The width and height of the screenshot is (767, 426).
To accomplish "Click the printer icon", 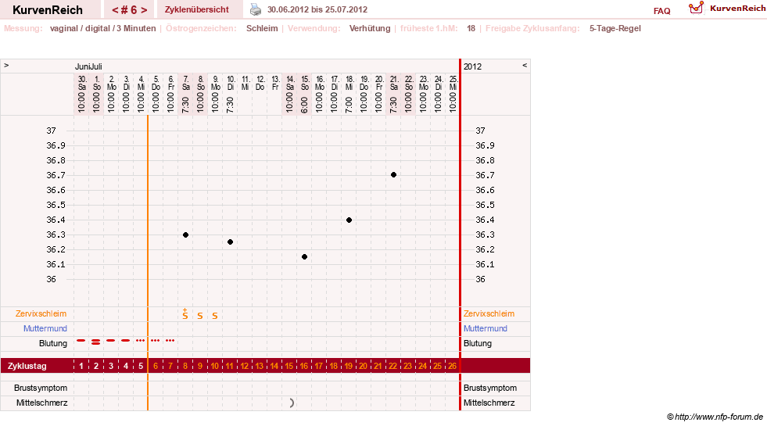I will pyautogui.click(x=256, y=9).
